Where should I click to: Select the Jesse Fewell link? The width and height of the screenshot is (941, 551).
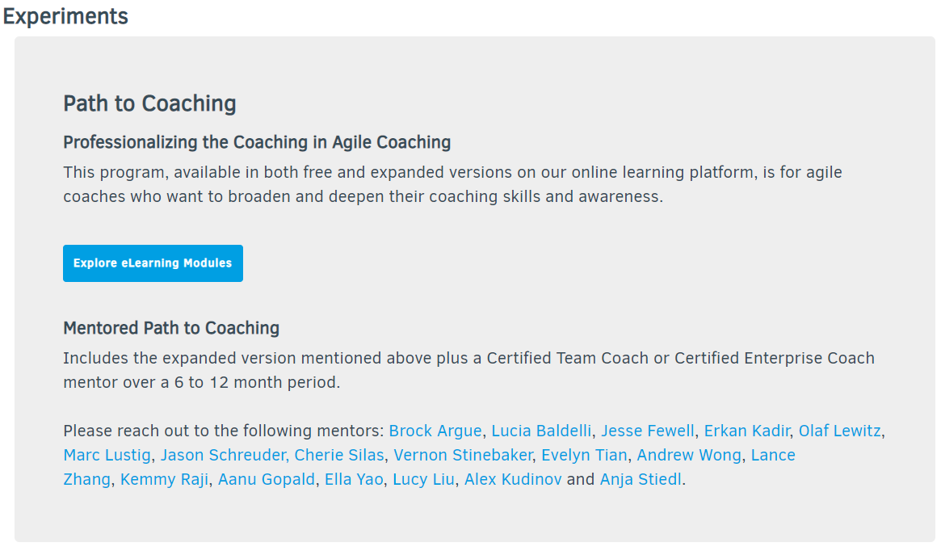[648, 431]
